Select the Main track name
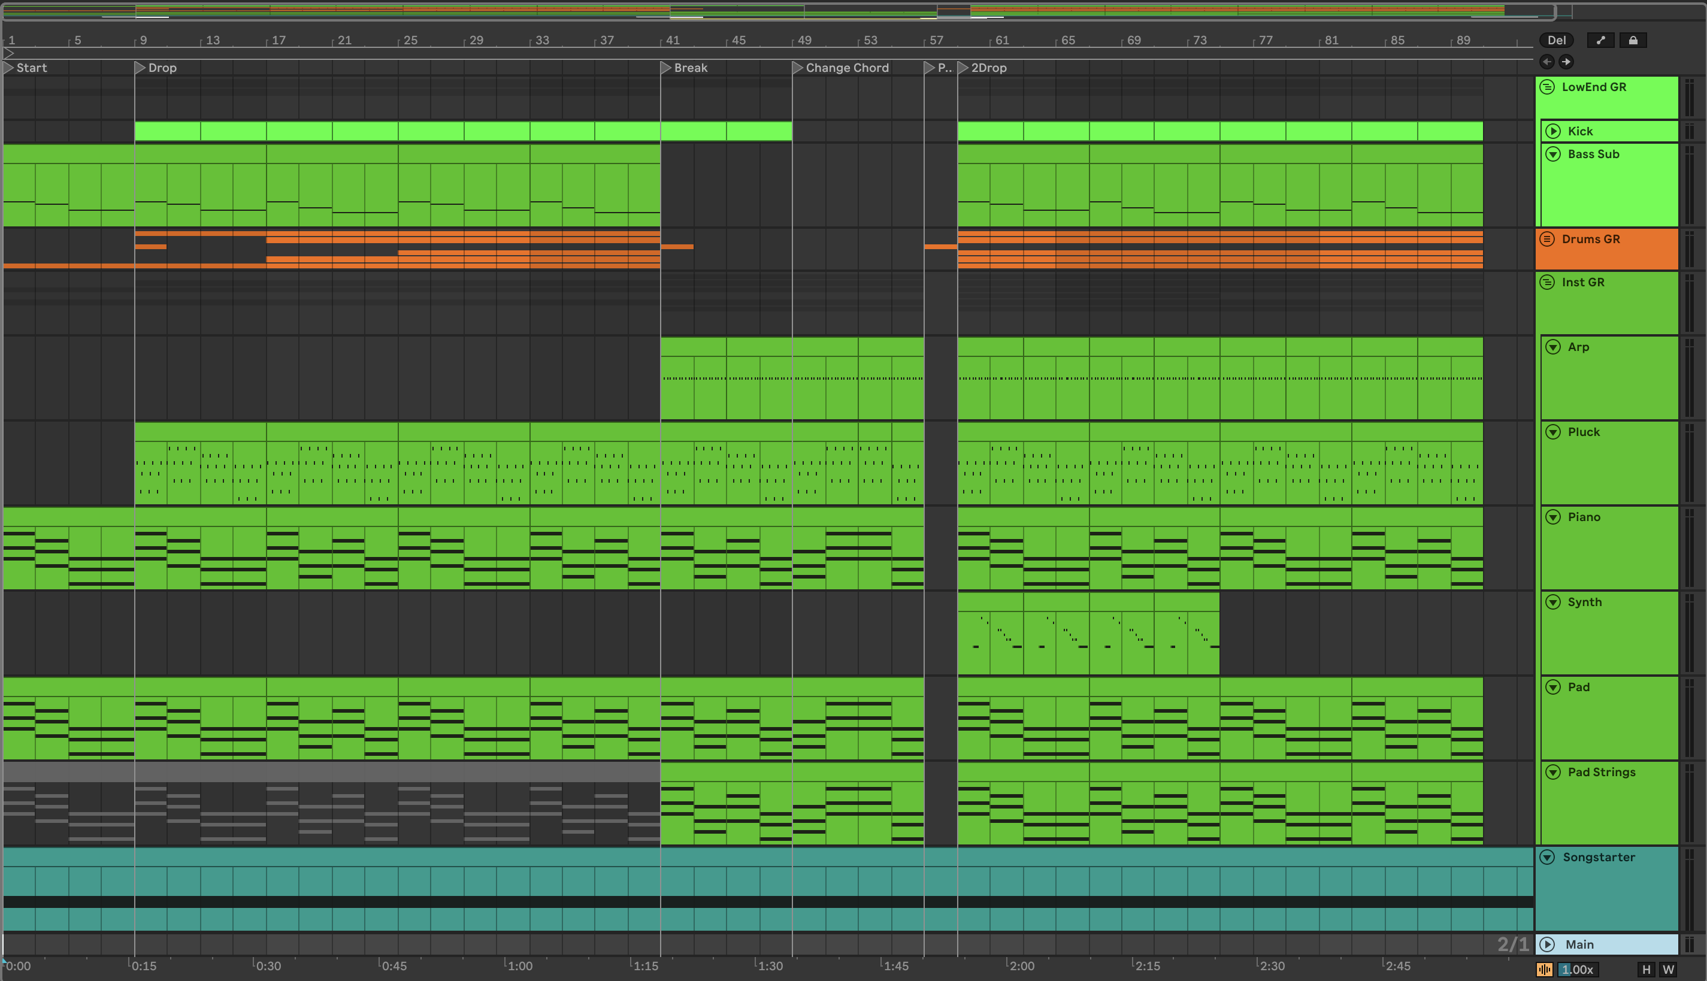1707x981 pixels. pos(1579,944)
